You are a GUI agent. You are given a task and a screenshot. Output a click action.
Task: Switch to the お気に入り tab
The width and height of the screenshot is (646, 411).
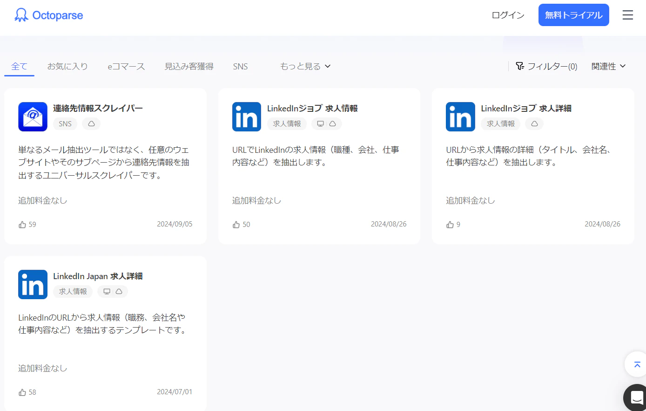click(67, 66)
